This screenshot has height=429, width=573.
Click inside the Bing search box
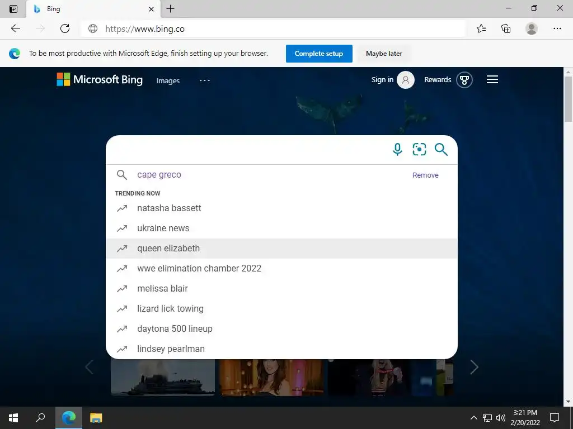pyautogui.click(x=248, y=150)
